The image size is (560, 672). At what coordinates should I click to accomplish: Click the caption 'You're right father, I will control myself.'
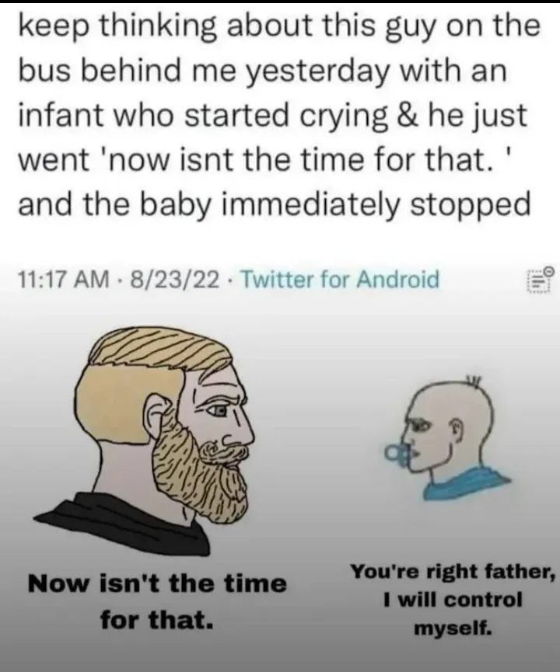pyautogui.click(x=453, y=600)
